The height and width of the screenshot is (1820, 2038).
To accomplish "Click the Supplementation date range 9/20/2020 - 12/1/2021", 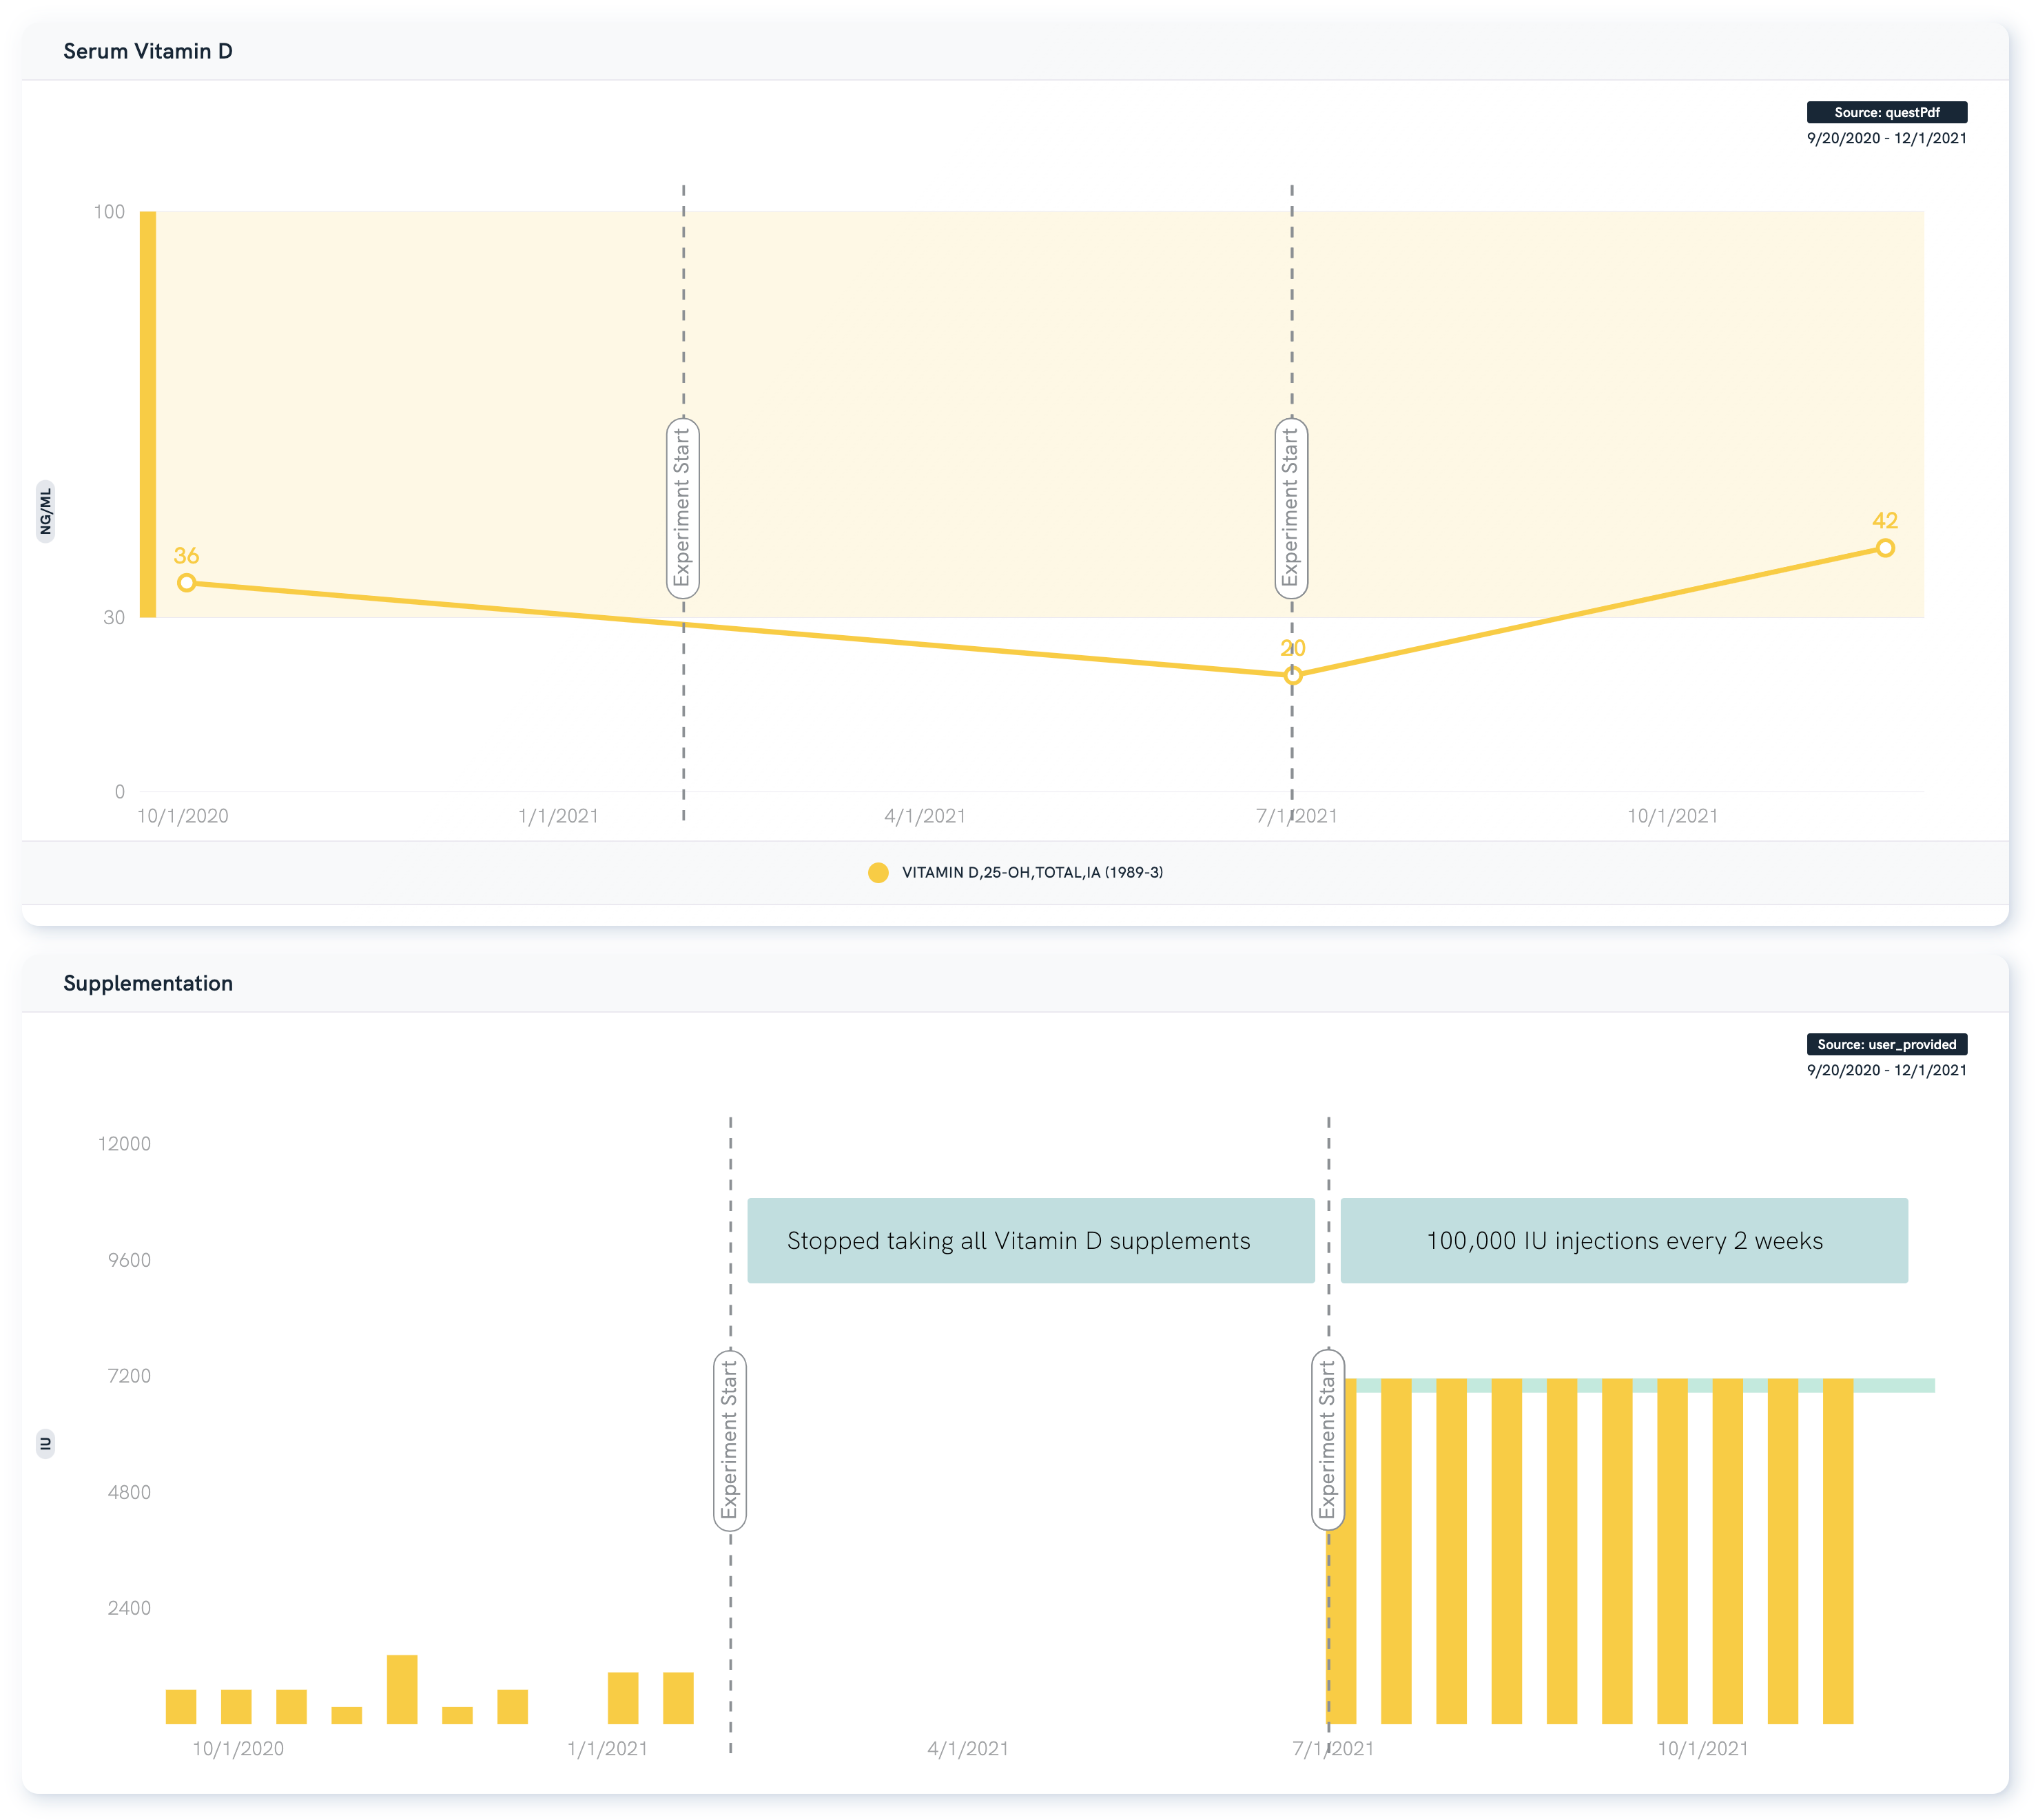I will (1887, 1070).
